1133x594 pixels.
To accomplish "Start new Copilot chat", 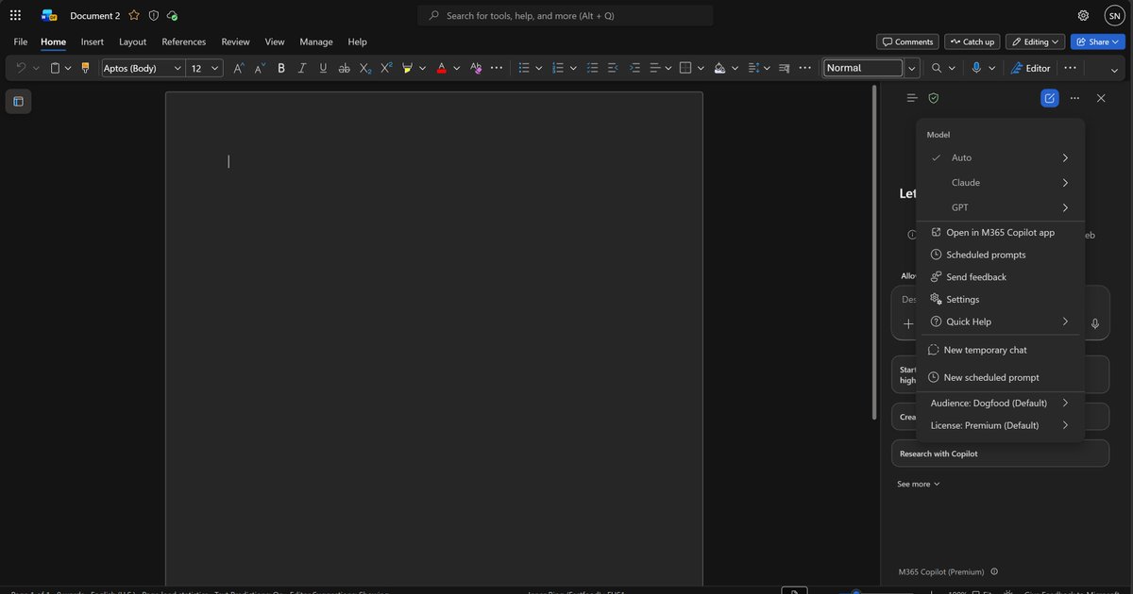I will coord(1050,98).
